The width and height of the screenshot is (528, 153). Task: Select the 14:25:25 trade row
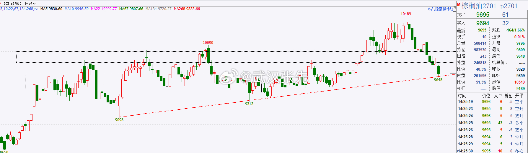click(492, 123)
